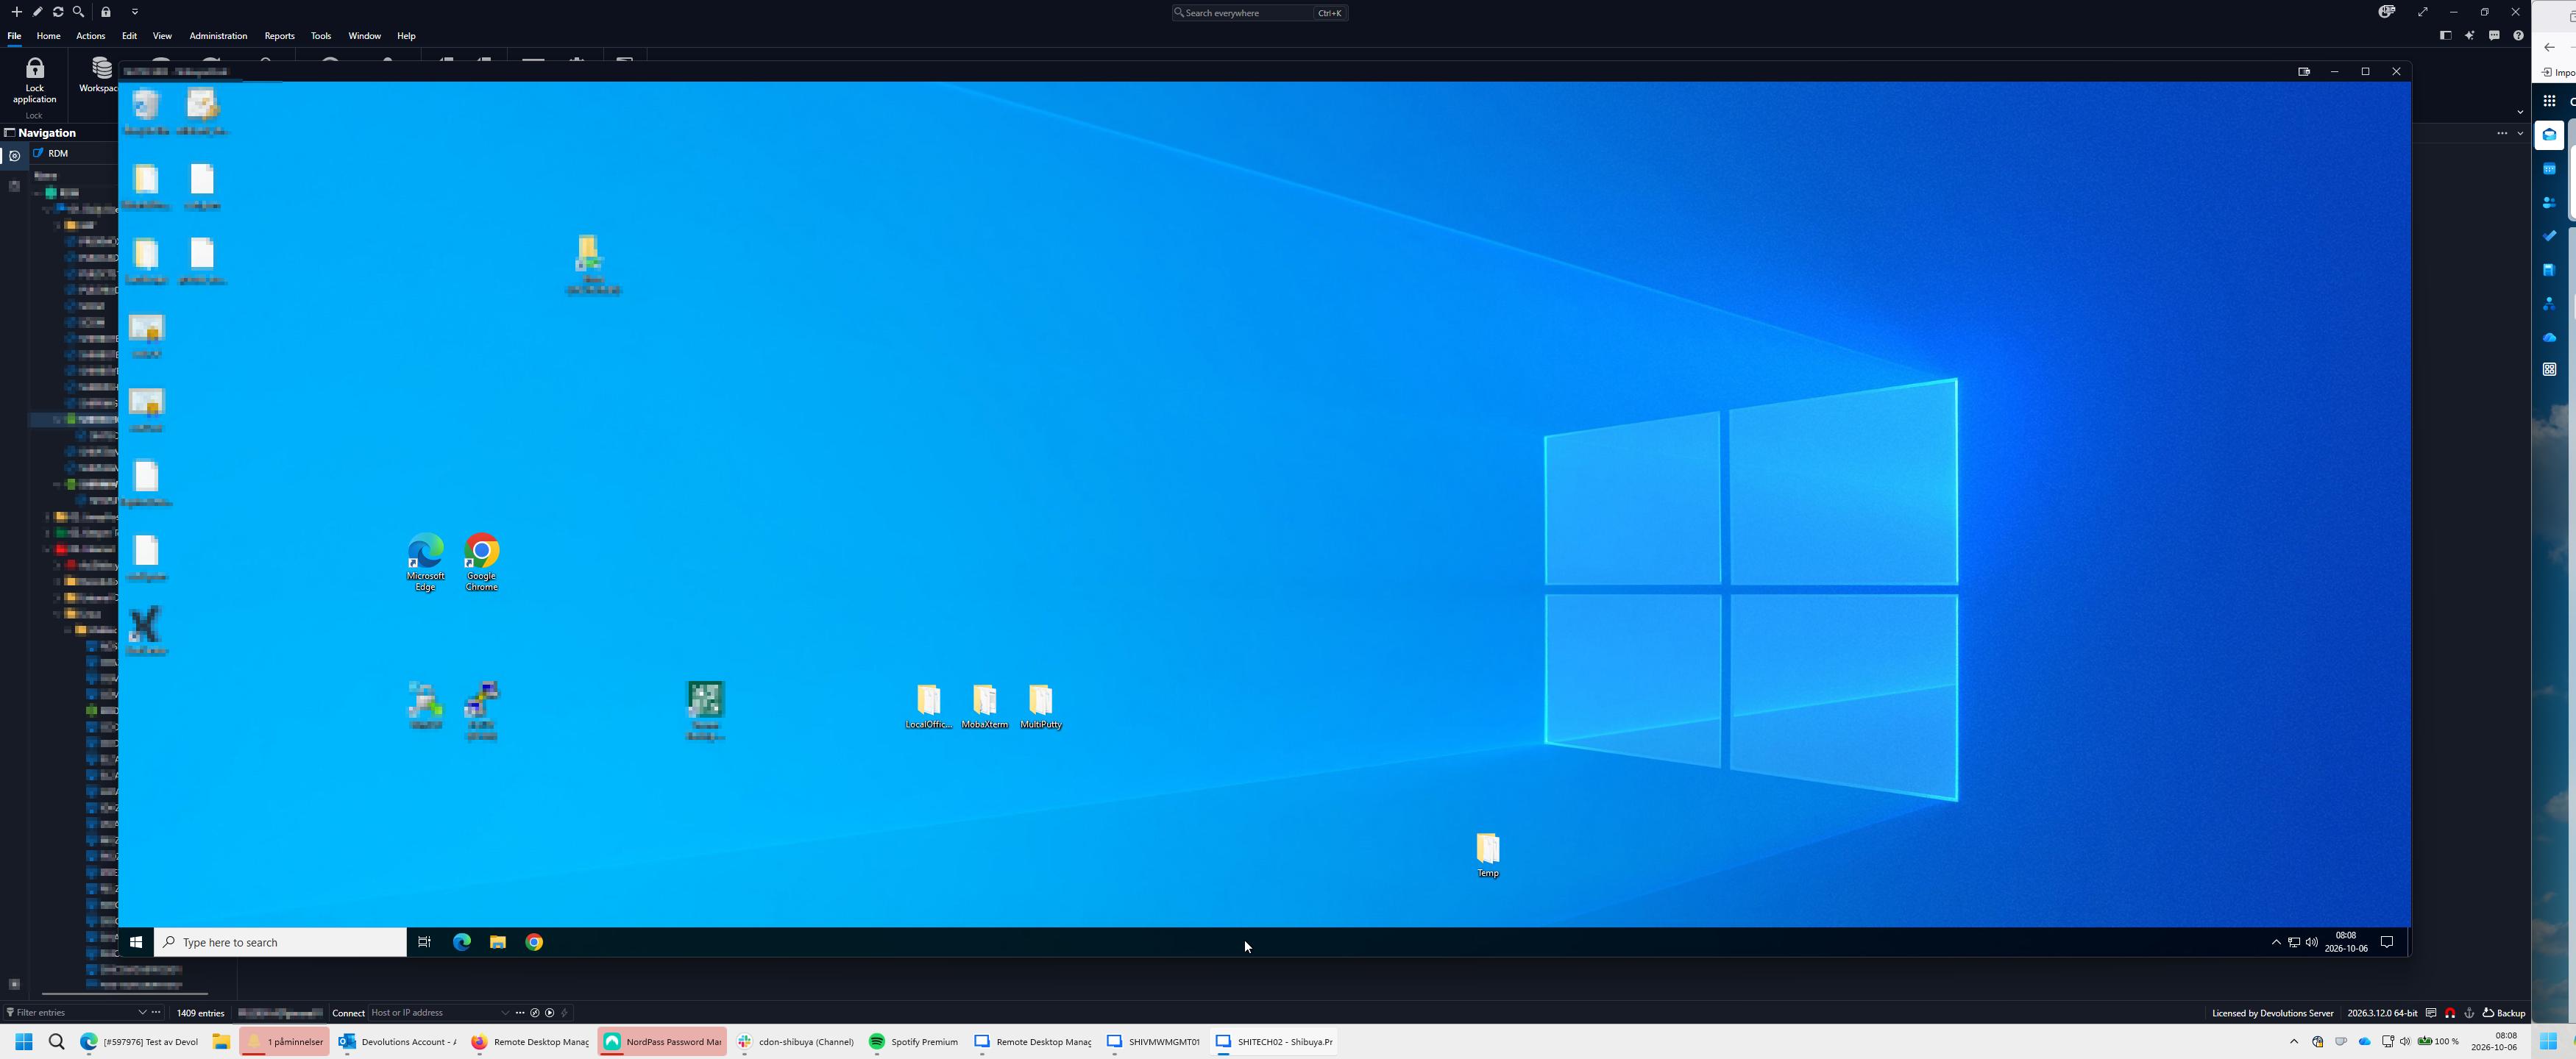Click the padlock quick access icon
The height and width of the screenshot is (1059, 2576).
[x=106, y=12]
